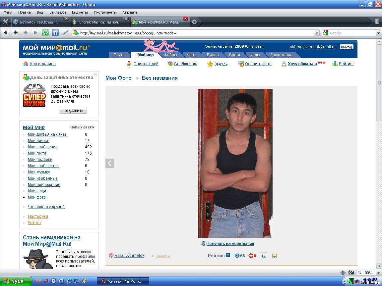
Task: Show previous photo with left arrow
Action: [110, 163]
